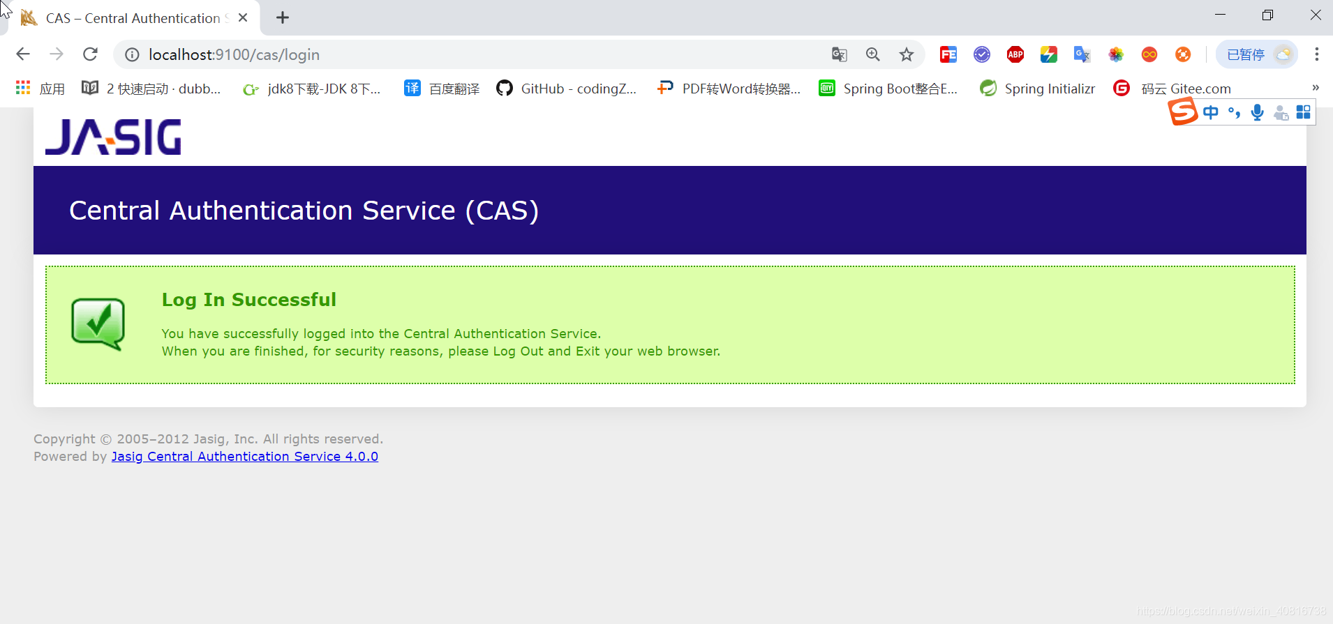Click the paused profile button 已暂停
The image size is (1333, 624).
tap(1257, 54)
